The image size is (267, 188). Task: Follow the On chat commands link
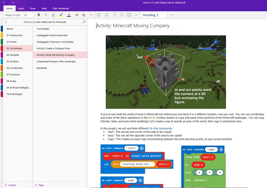point(160,128)
